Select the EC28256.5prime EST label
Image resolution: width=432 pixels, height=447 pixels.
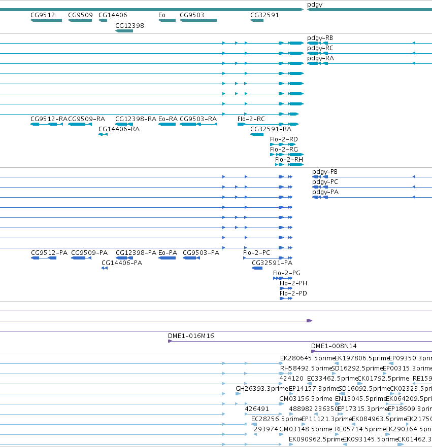(276, 419)
